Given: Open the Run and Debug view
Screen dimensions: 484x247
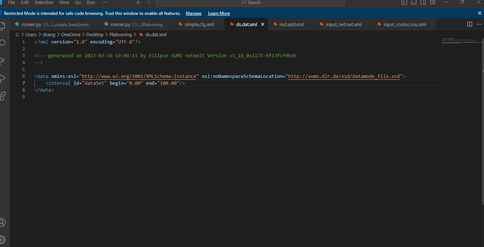Looking at the screenshot, I should click(2, 78).
